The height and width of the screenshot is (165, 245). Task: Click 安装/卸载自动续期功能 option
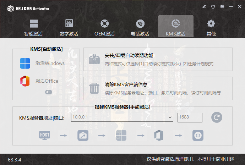(x=158, y=59)
